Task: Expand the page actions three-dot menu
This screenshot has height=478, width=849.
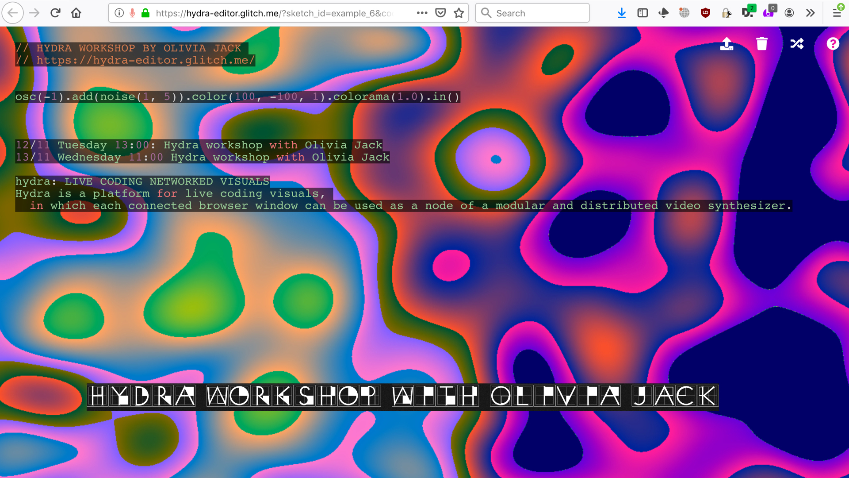Action: coord(422,13)
